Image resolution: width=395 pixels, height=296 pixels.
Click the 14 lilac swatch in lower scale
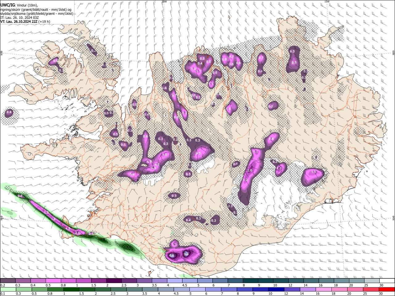coord(308,289)
